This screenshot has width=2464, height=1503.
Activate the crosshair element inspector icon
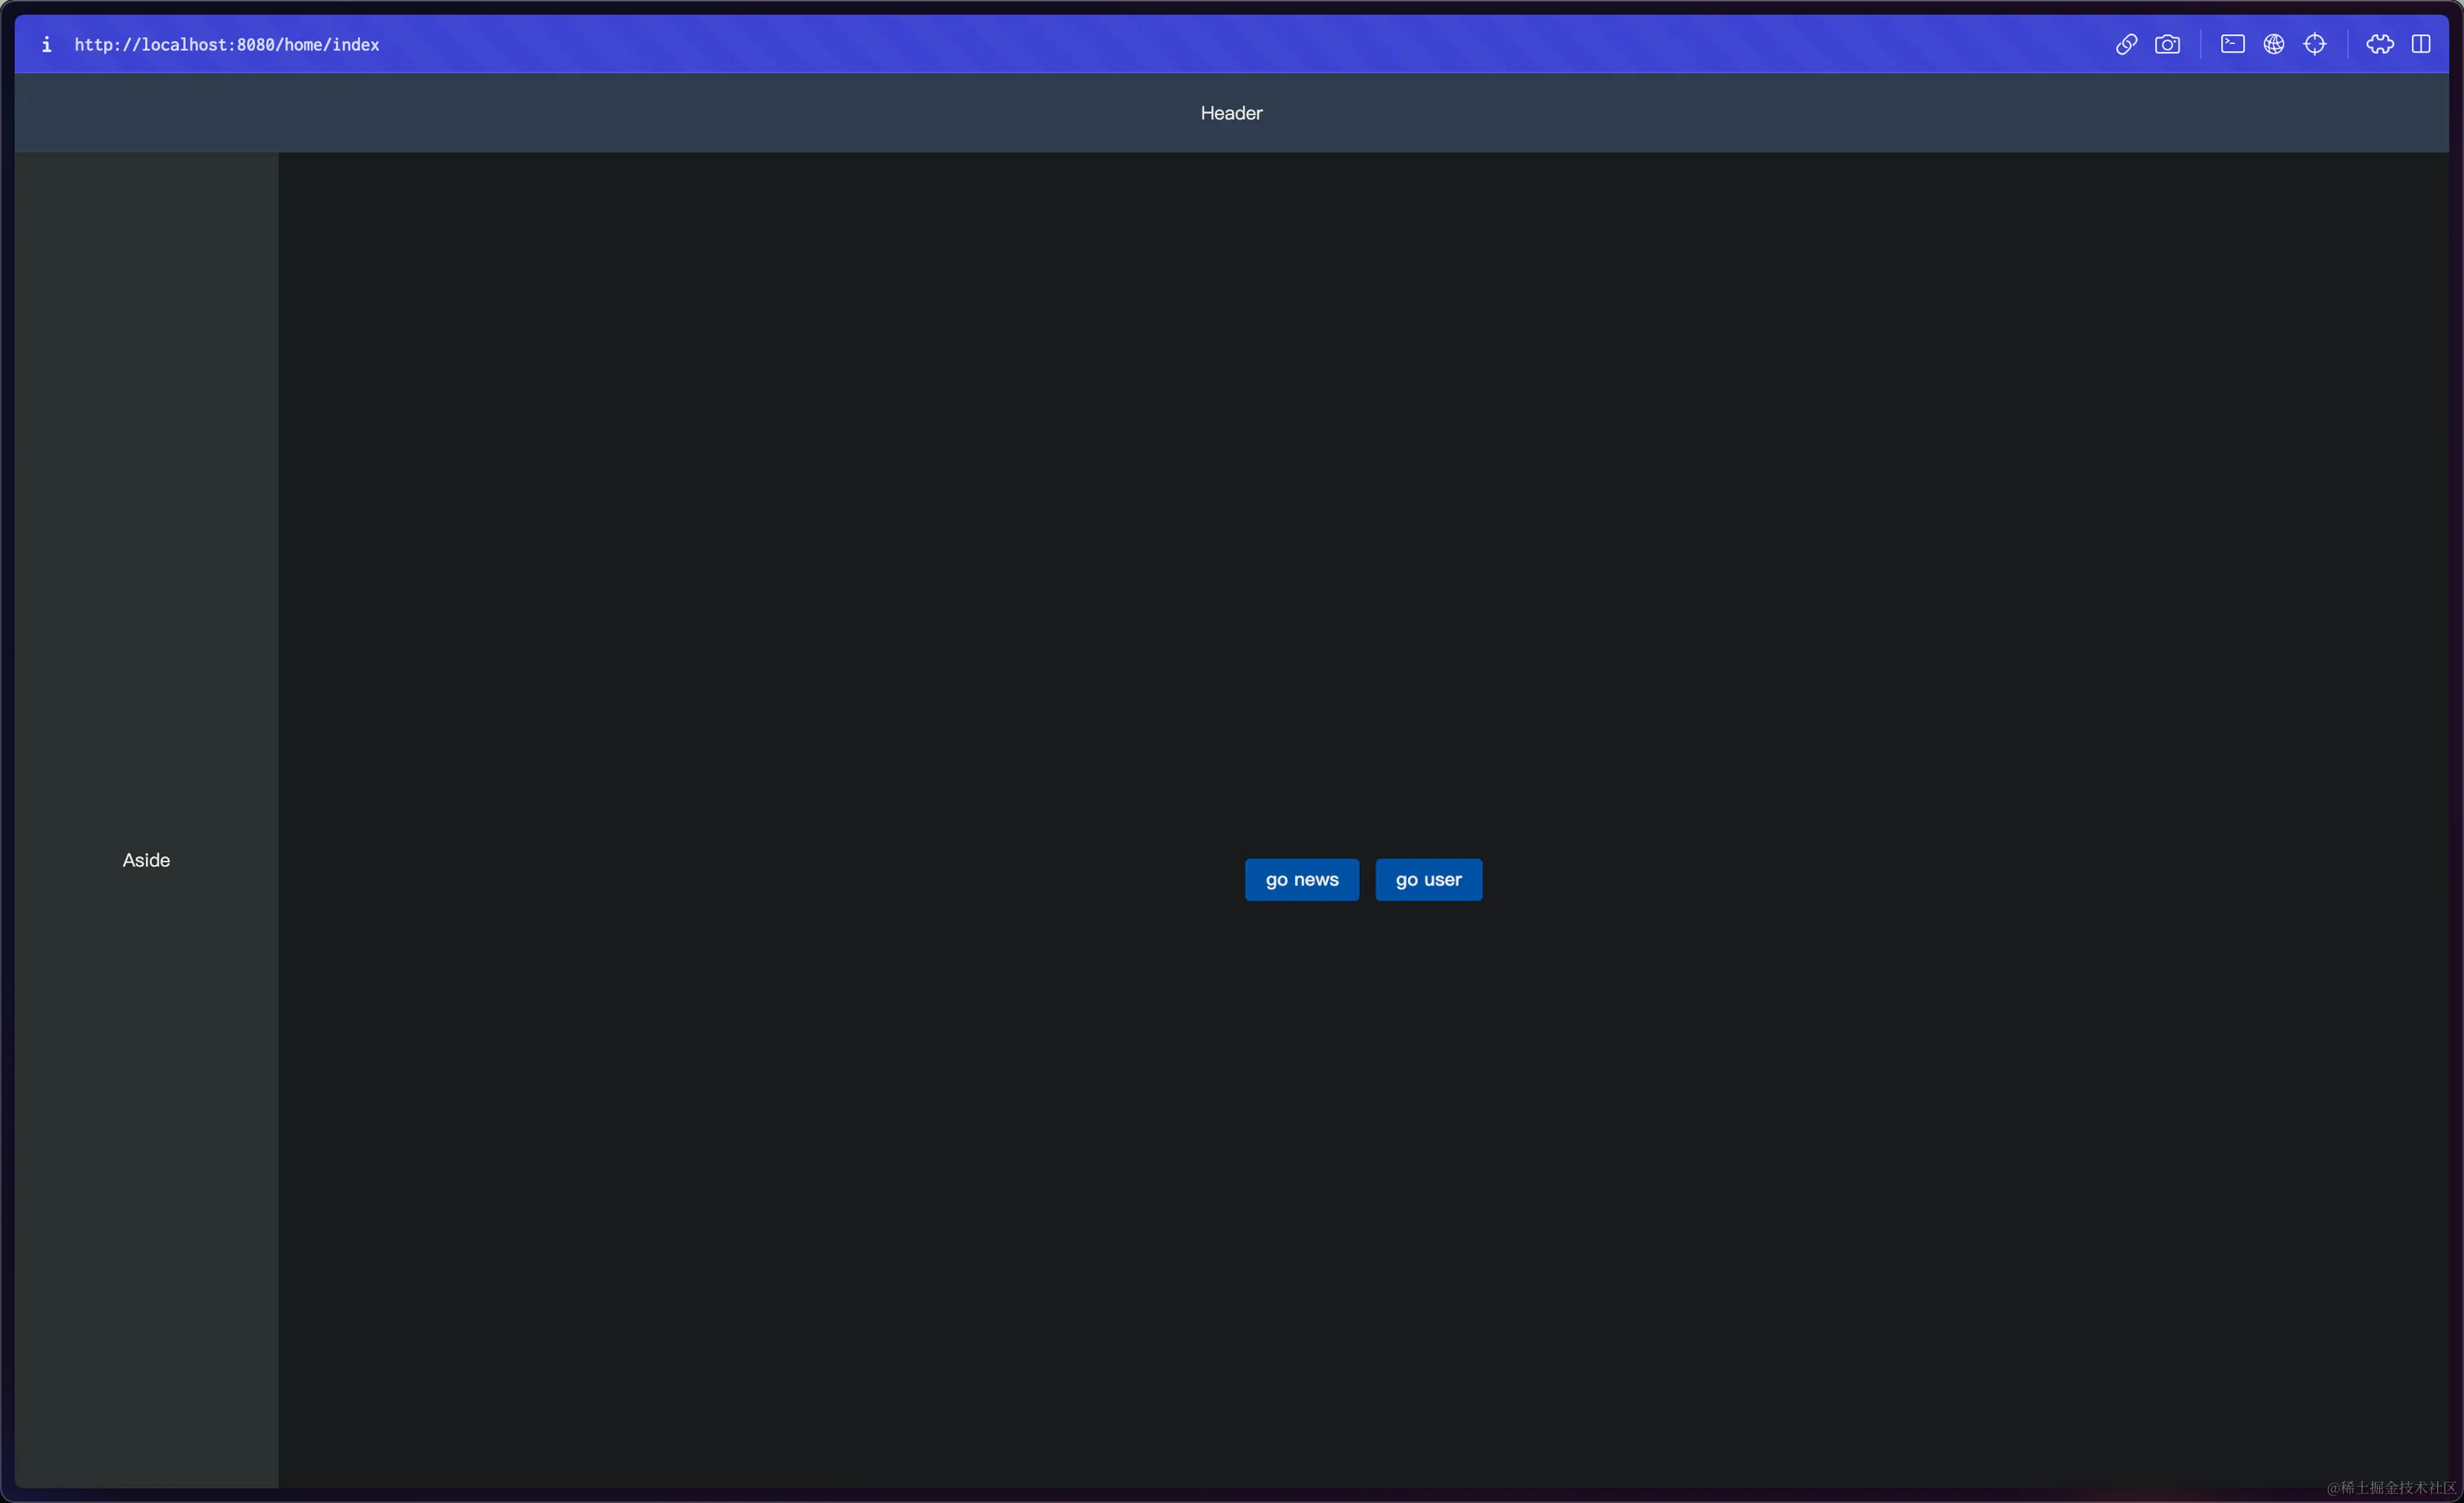2314,44
